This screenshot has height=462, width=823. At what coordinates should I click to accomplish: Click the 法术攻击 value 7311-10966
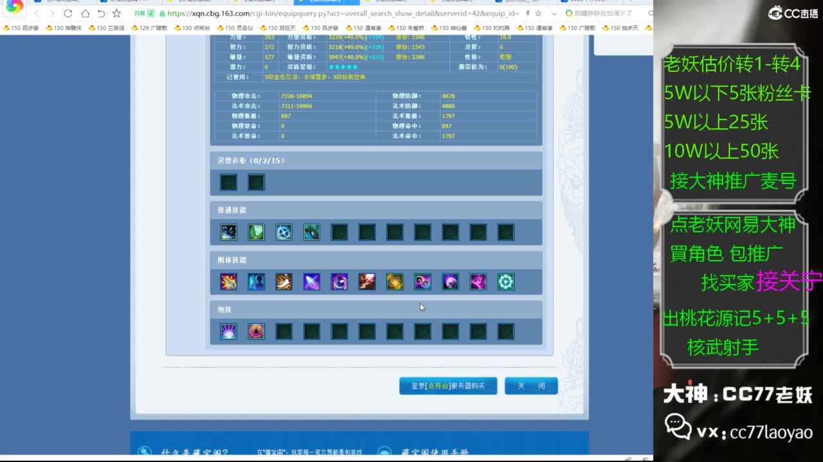click(296, 106)
